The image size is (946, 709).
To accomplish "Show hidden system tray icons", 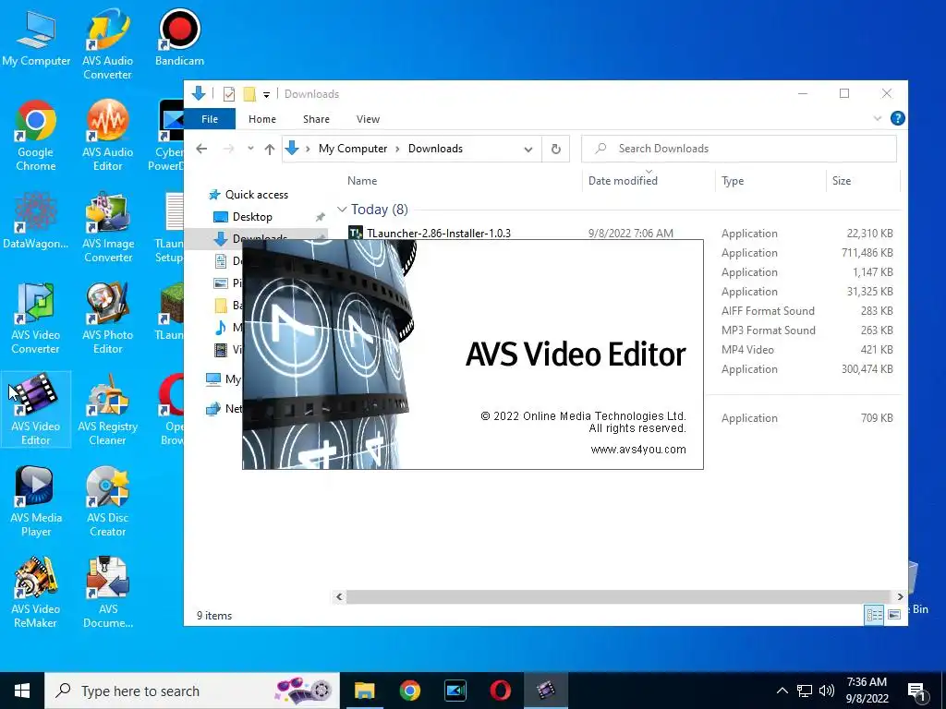I will click(x=782, y=691).
